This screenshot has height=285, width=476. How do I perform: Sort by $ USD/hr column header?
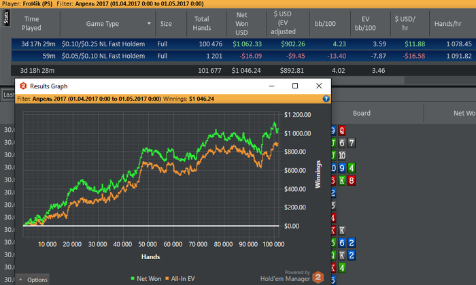coord(405,23)
